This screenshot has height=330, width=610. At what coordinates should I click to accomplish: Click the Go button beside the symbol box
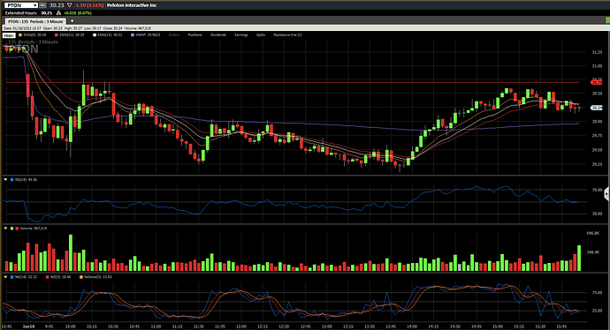[x=42, y=5]
